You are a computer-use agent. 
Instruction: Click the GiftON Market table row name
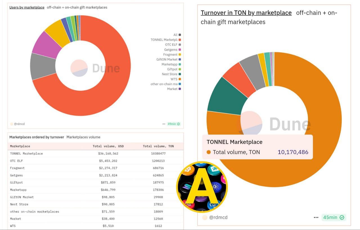coord(22,197)
